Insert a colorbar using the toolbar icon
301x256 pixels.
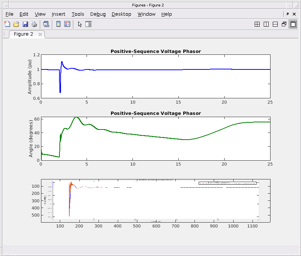[58, 24]
